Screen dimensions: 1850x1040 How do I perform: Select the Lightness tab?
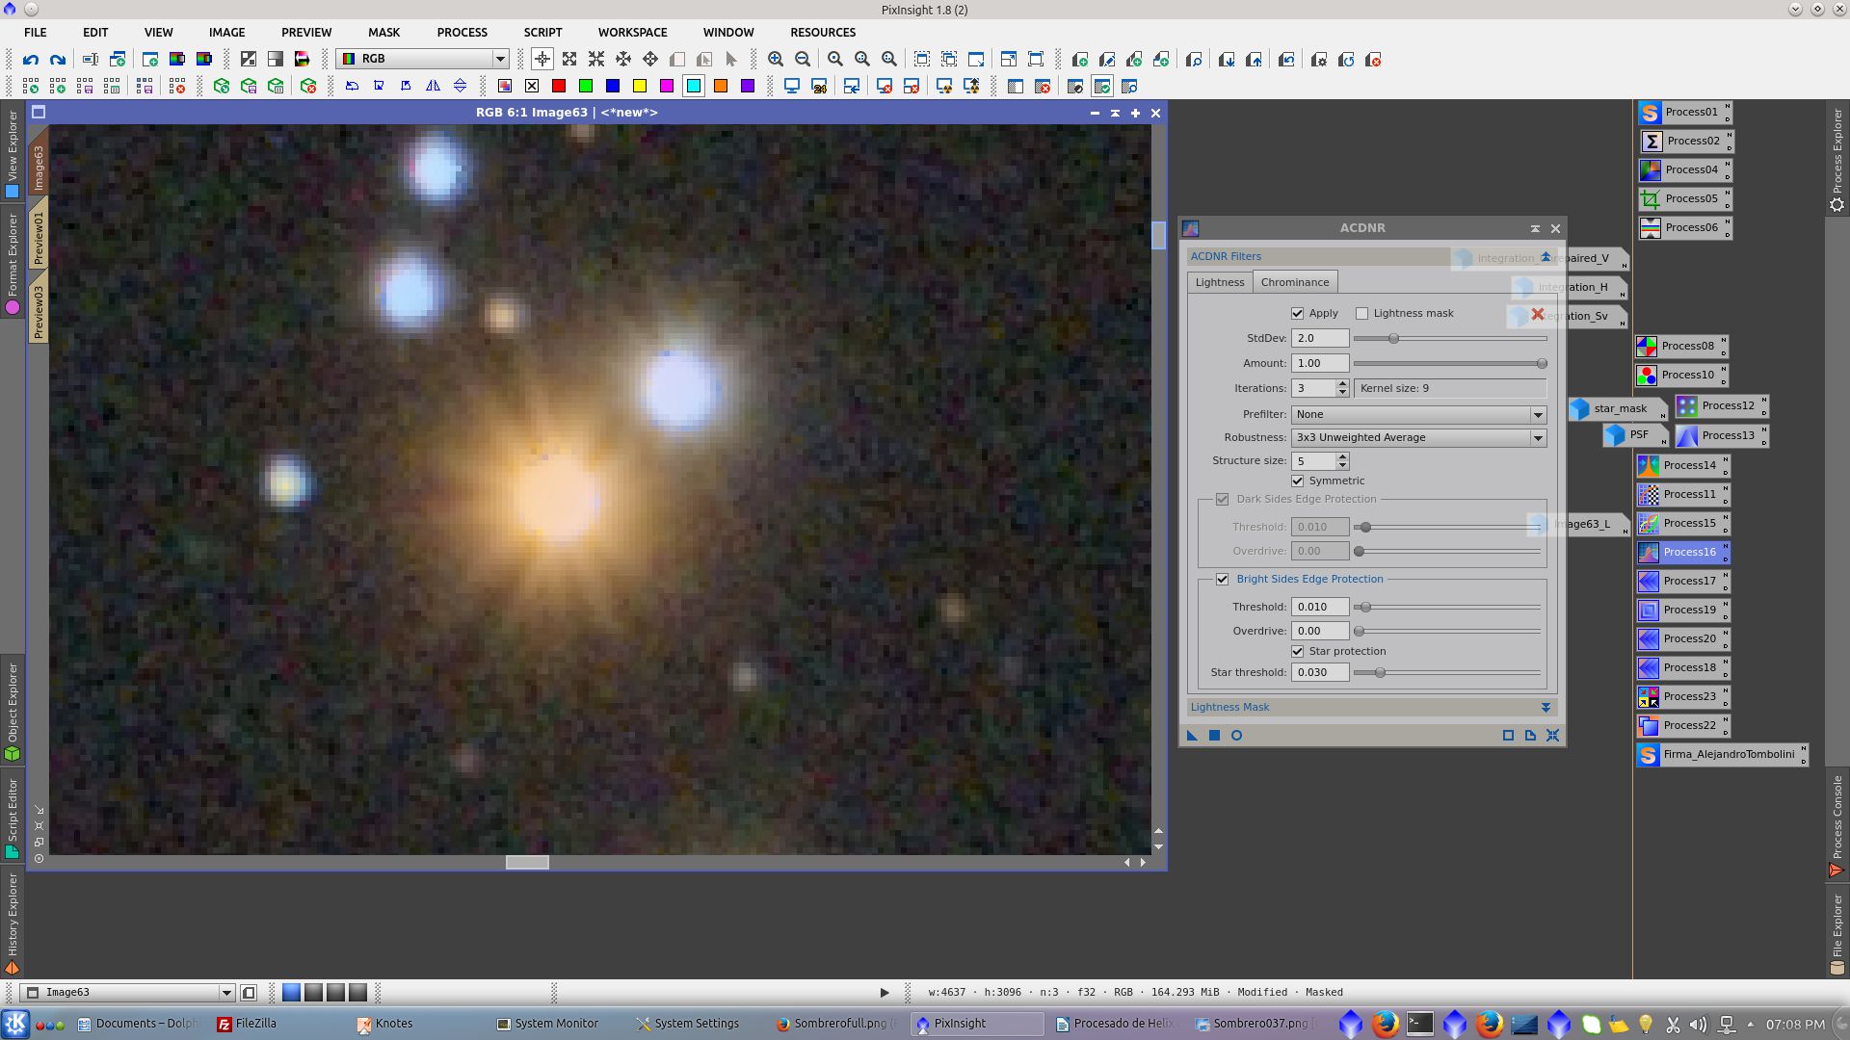pos(1220,283)
